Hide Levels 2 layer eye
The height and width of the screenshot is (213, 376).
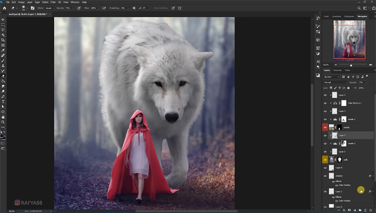[x=325, y=143]
